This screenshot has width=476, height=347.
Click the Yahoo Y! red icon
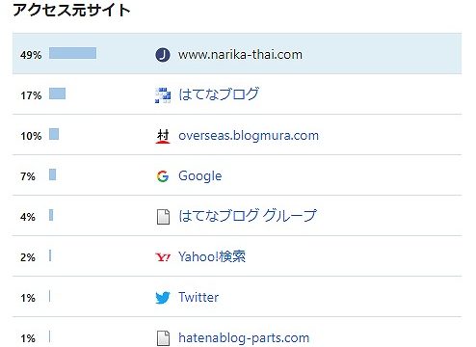coord(163,257)
